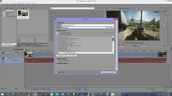The width and height of the screenshot is (172, 96).
Task: Collapse the Output Format section
Action: point(56,31)
